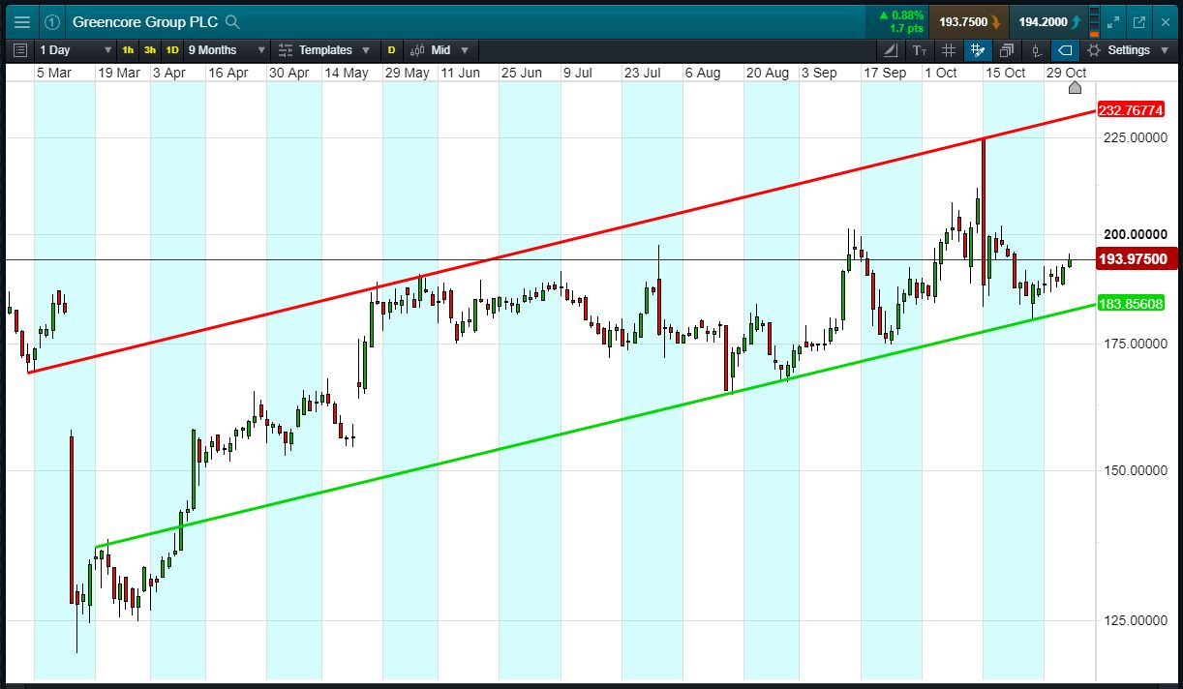Viewport: 1183px width, 689px height.
Task: Select the 1D interval shortcut
Action: click(x=172, y=50)
